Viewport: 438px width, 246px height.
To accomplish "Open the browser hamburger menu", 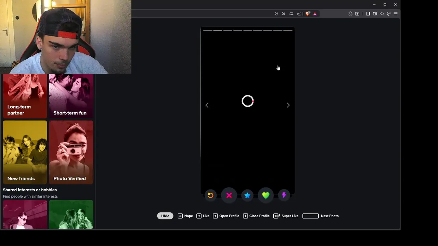I will pyautogui.click(x=396, y=14).
